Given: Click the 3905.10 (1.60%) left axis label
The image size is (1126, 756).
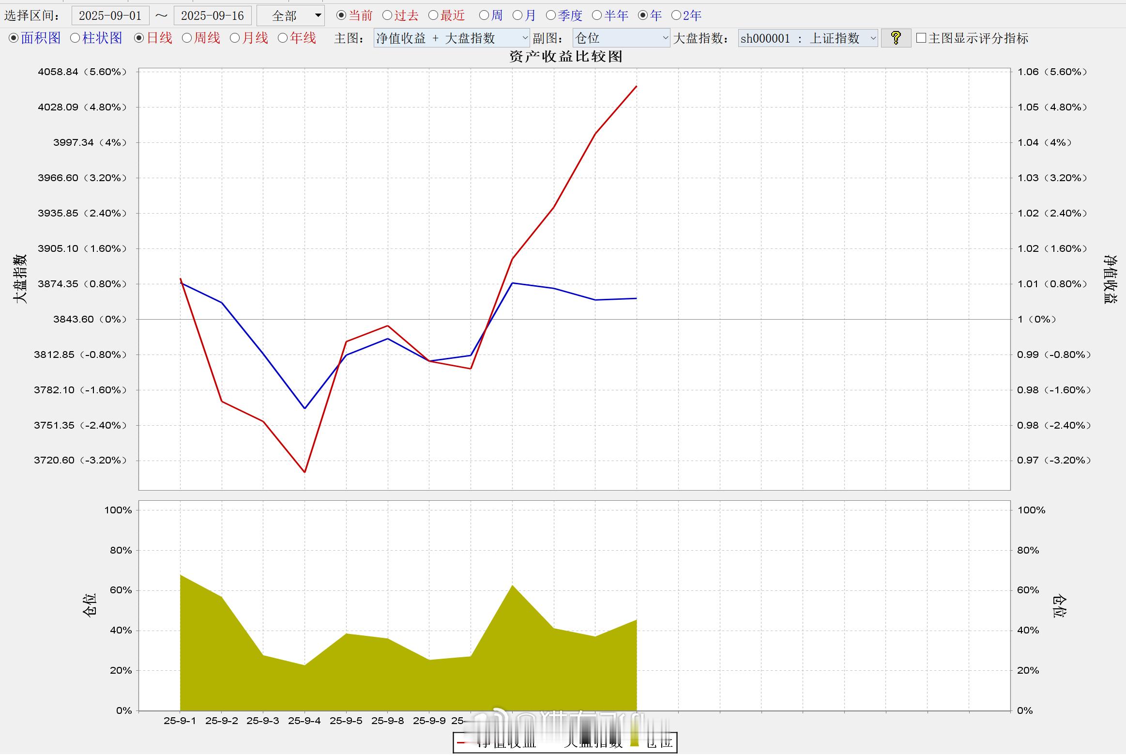Looking at the screenshot, I should pyautogui.click(x=82, y=248).
